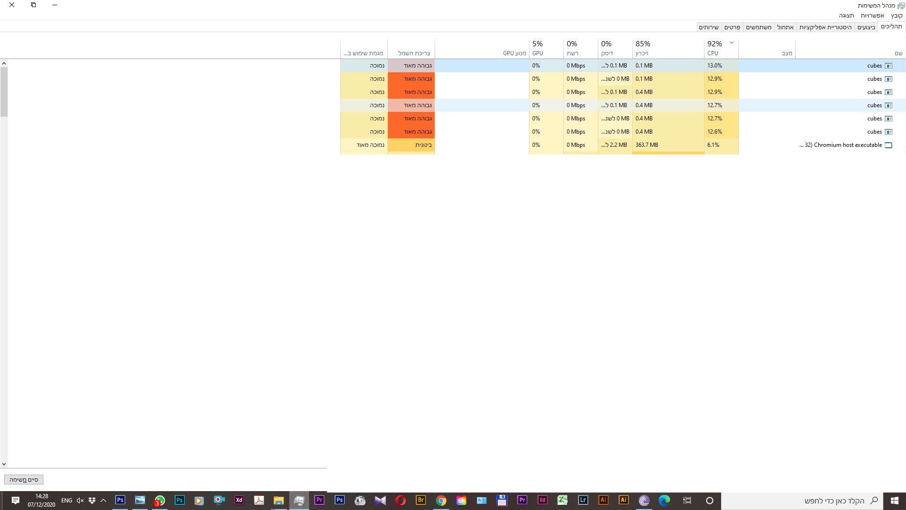Click the End task button (סיים משימה)
This screenshot has width=906, height=510.
tap(24, 479)
